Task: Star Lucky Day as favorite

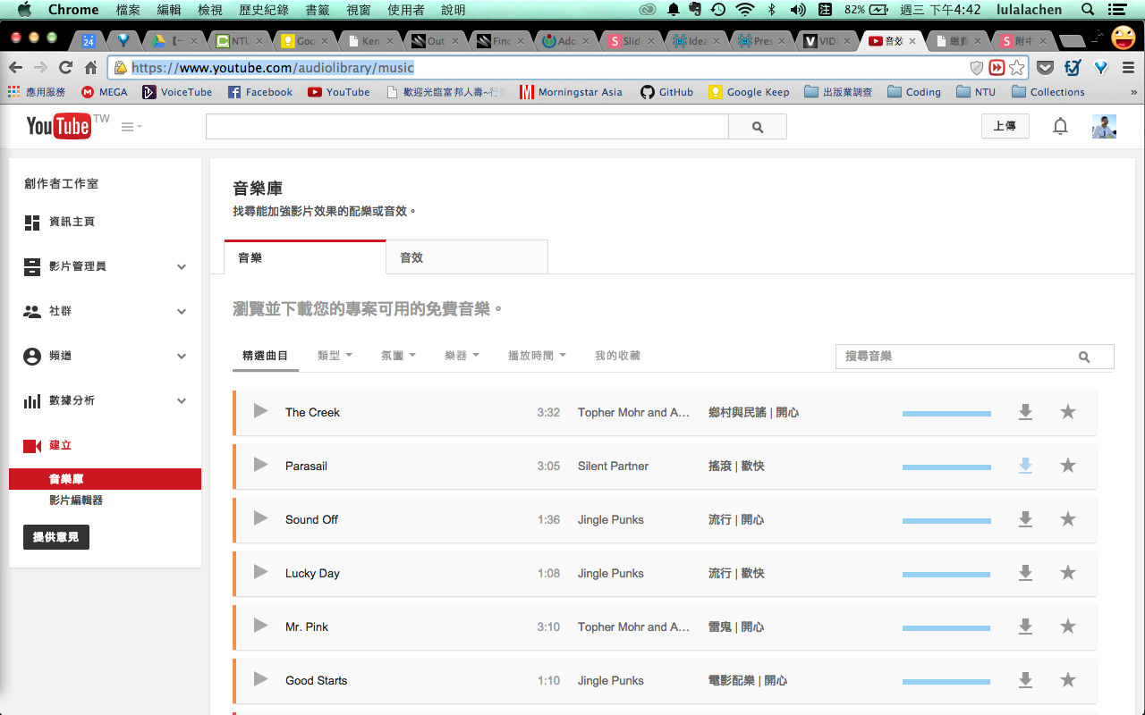Action: pyautogui.click(x=1067, y=573)
